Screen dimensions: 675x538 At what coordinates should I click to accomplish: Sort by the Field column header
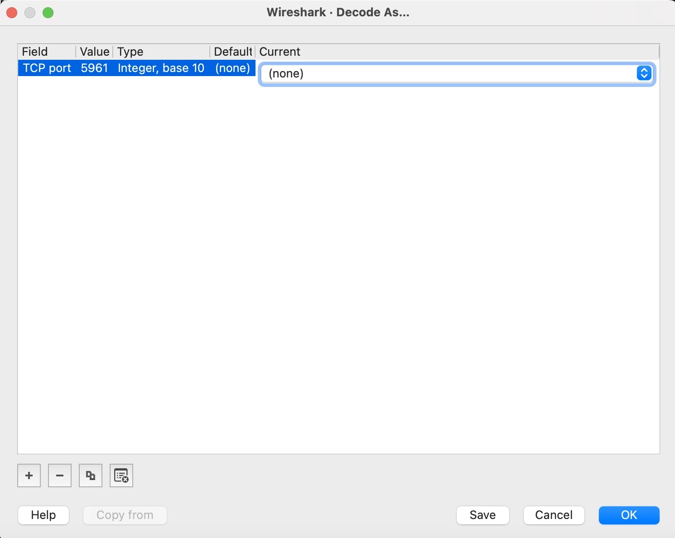(47, 52)
